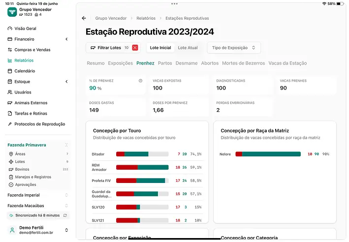Click the Wi-Fi status icon

(324, 3)
